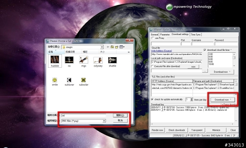Click the cloud Local path destination field
This screenshot has height=148, width=246.
pos(176,62)
